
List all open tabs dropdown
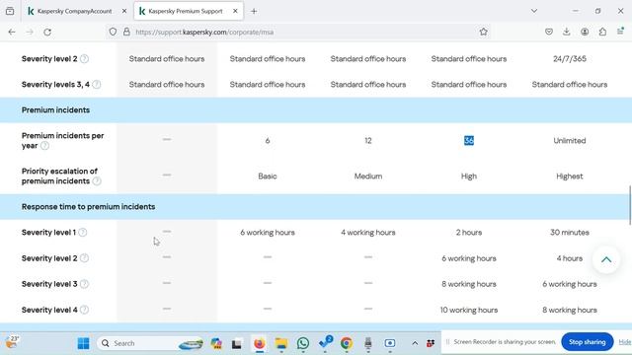pyautogui.click(x=534, y=11)
